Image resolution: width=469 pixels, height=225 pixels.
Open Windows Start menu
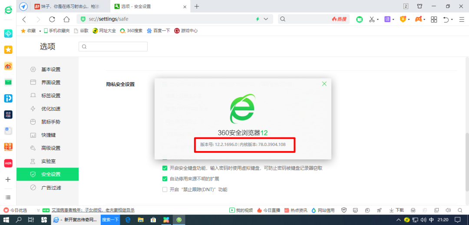click(6, 220)
